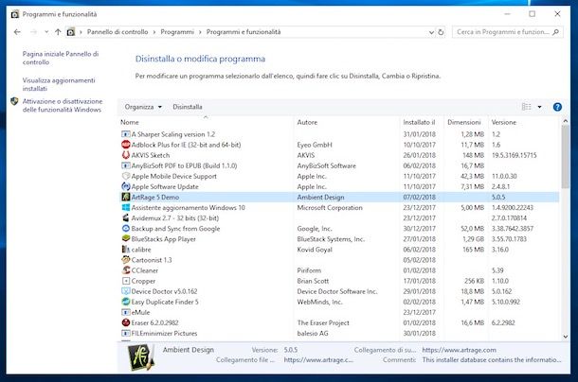
Task: Go up one level with up arrow
Action: (x=58, y=32)
